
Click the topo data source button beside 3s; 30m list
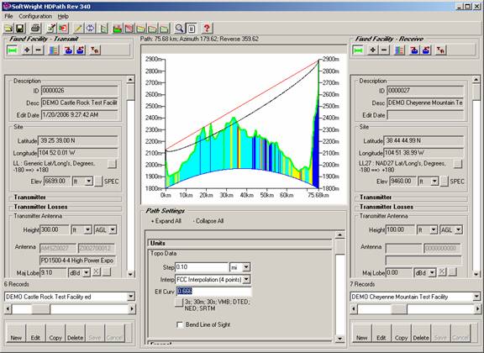(x=179, y=303)
